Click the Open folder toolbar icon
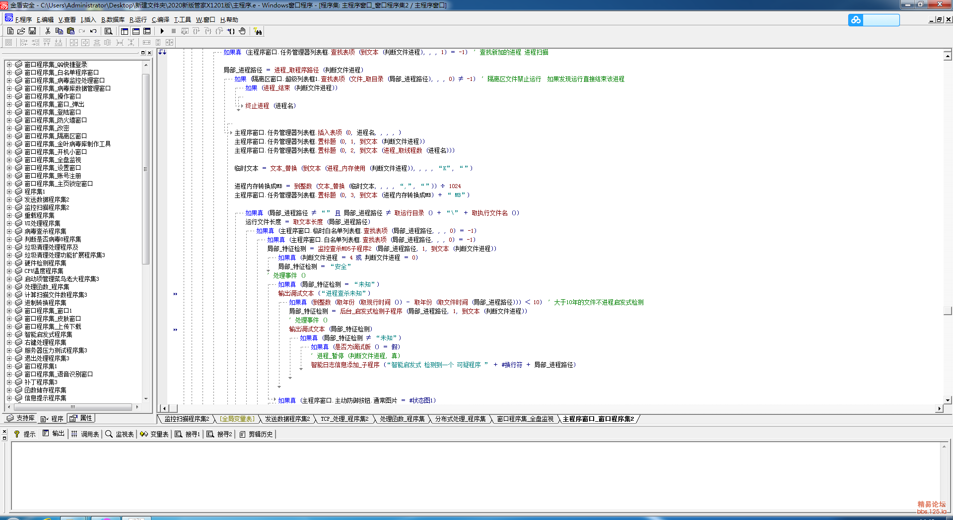Screen dimensions: 953x520 click(x=21, y=31)
